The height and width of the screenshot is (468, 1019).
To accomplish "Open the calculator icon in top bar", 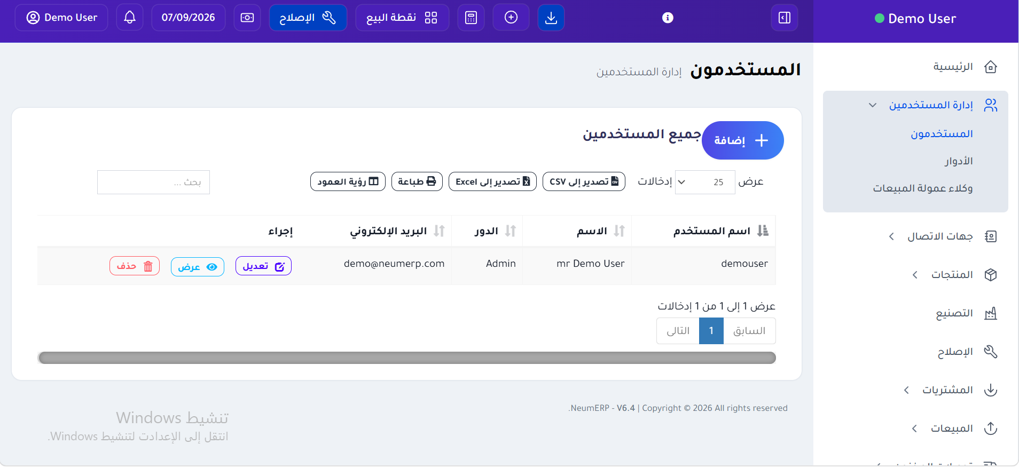I will [x=471, y=18].
